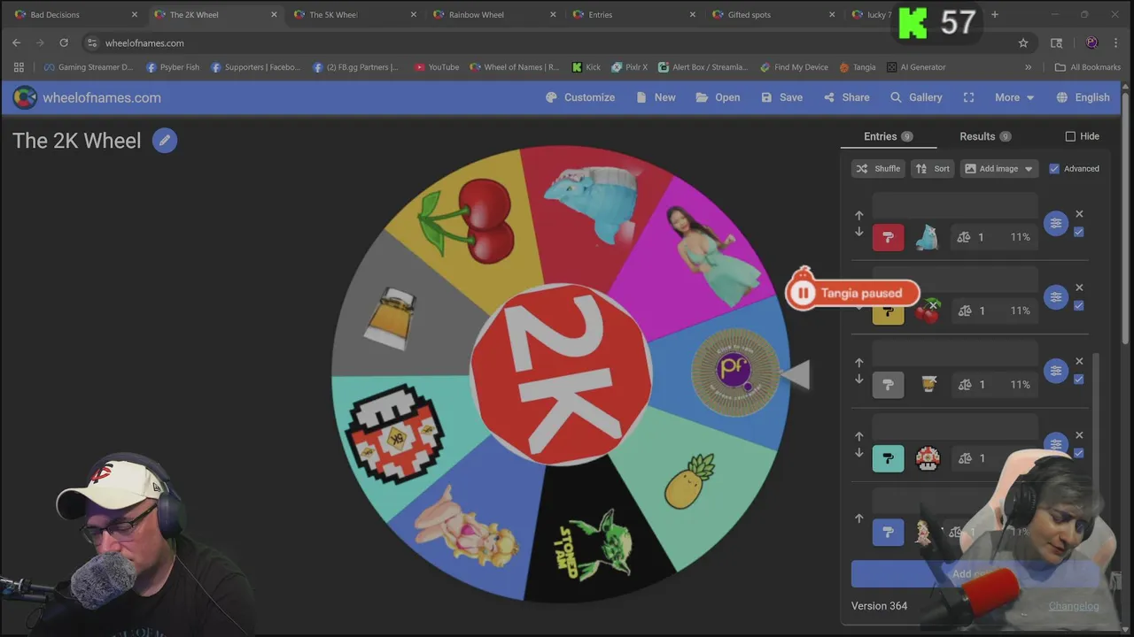Remove the cherry entry

[x=1079, y=288]
